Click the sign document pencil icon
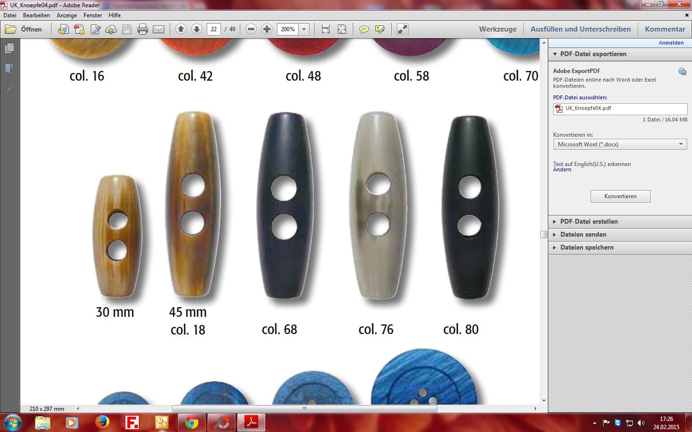Image resolution: width=692 pixels, height=432 pixels. pos(96,29)
